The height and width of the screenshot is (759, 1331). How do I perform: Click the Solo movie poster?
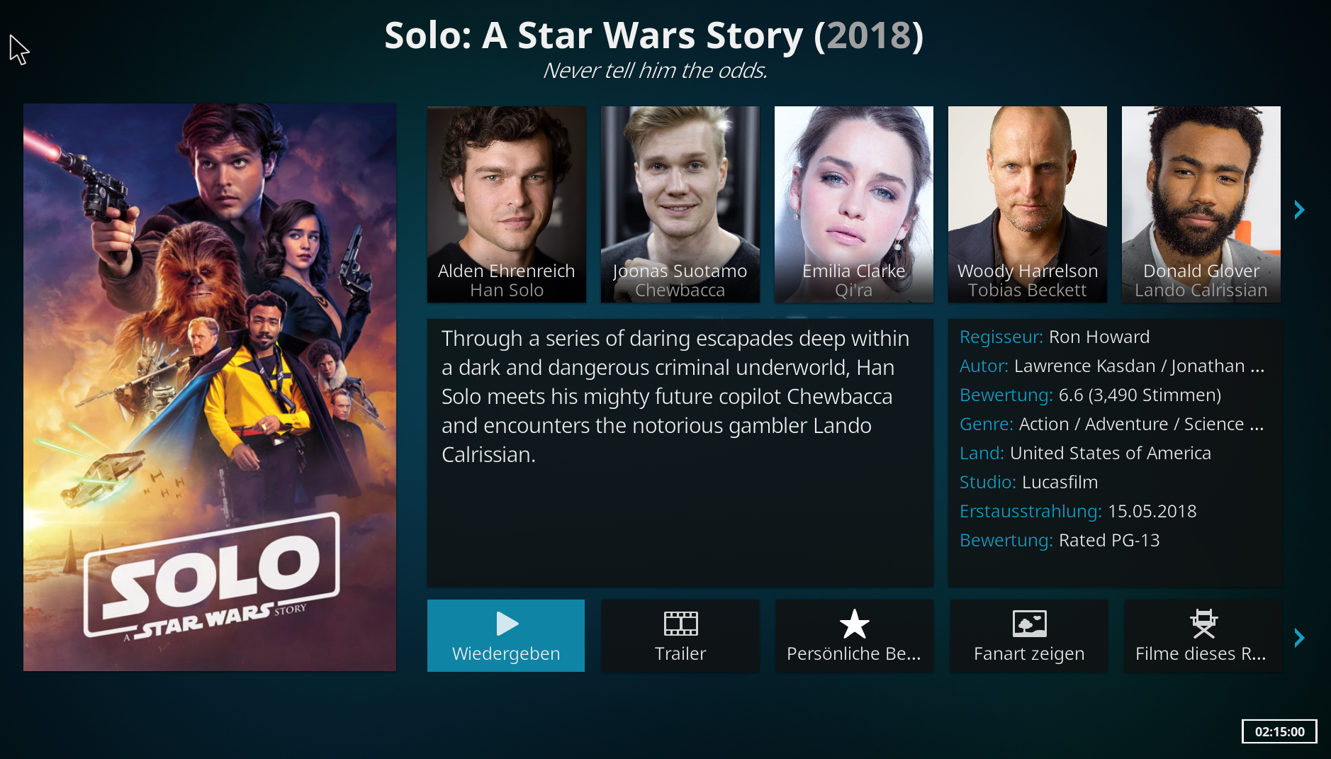coord(210,387)
